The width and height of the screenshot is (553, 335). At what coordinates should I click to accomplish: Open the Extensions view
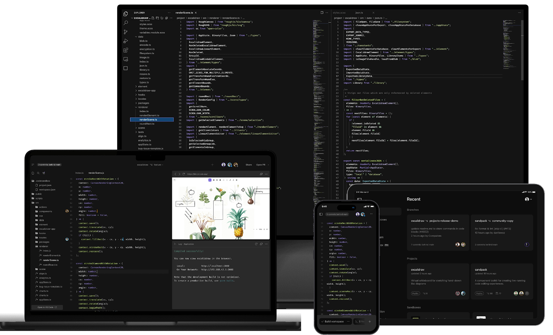(126, 49)
